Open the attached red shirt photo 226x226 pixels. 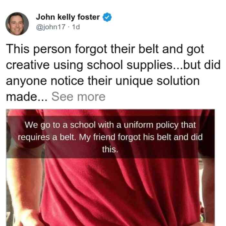pos(110,168)
